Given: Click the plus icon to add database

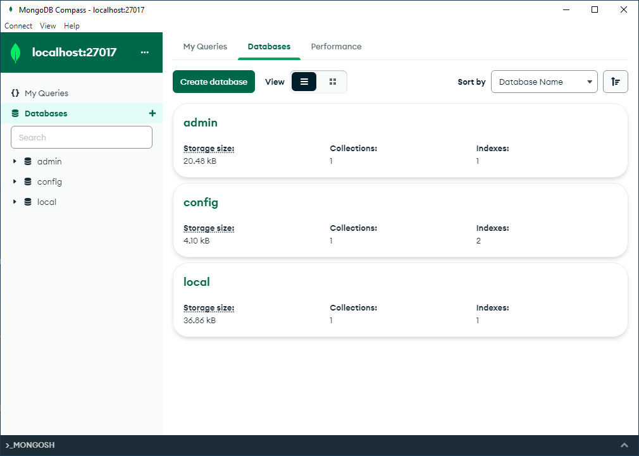Looking at the screenshot, I should (152, 113).
